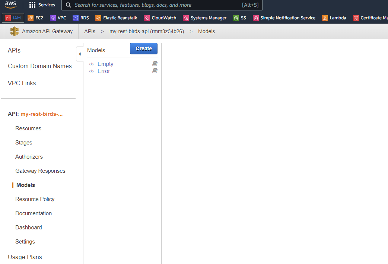Open VPC Links in sidebar
Image resolution: width=388 pixels, height=264 pixels.
(22, 83)
